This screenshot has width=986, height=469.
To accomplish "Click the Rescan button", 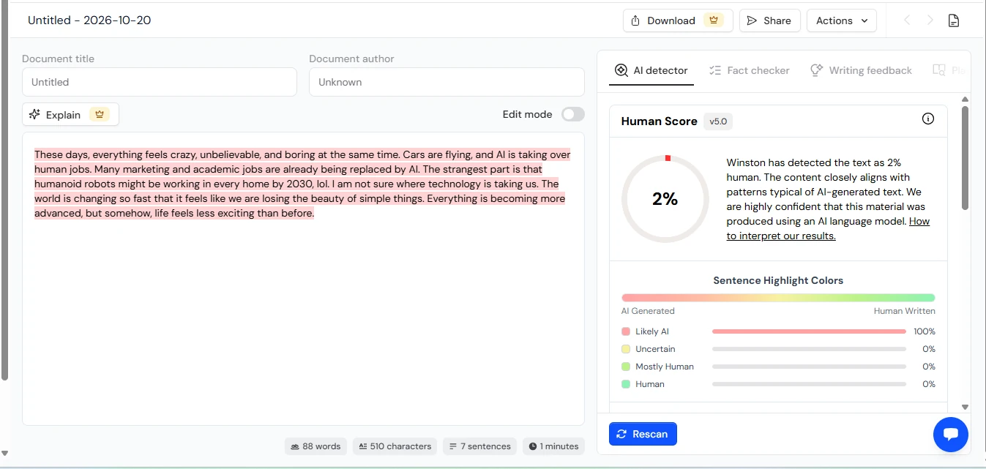I will coord(643,434).
